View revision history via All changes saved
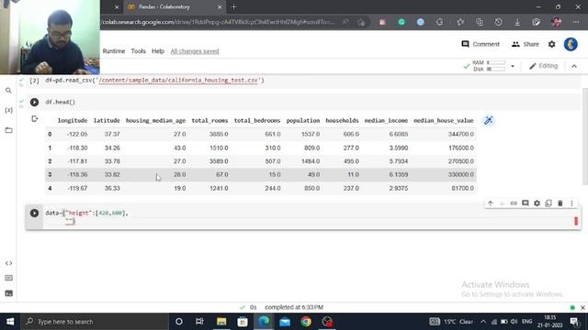 (x=195, y=51)
